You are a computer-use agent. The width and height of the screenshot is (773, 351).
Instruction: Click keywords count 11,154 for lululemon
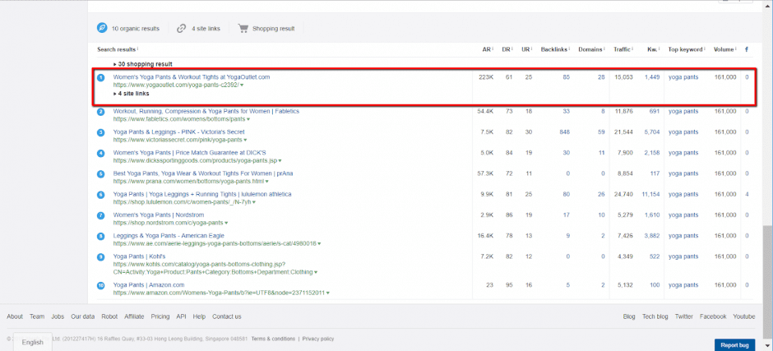(x=650, y=194)
